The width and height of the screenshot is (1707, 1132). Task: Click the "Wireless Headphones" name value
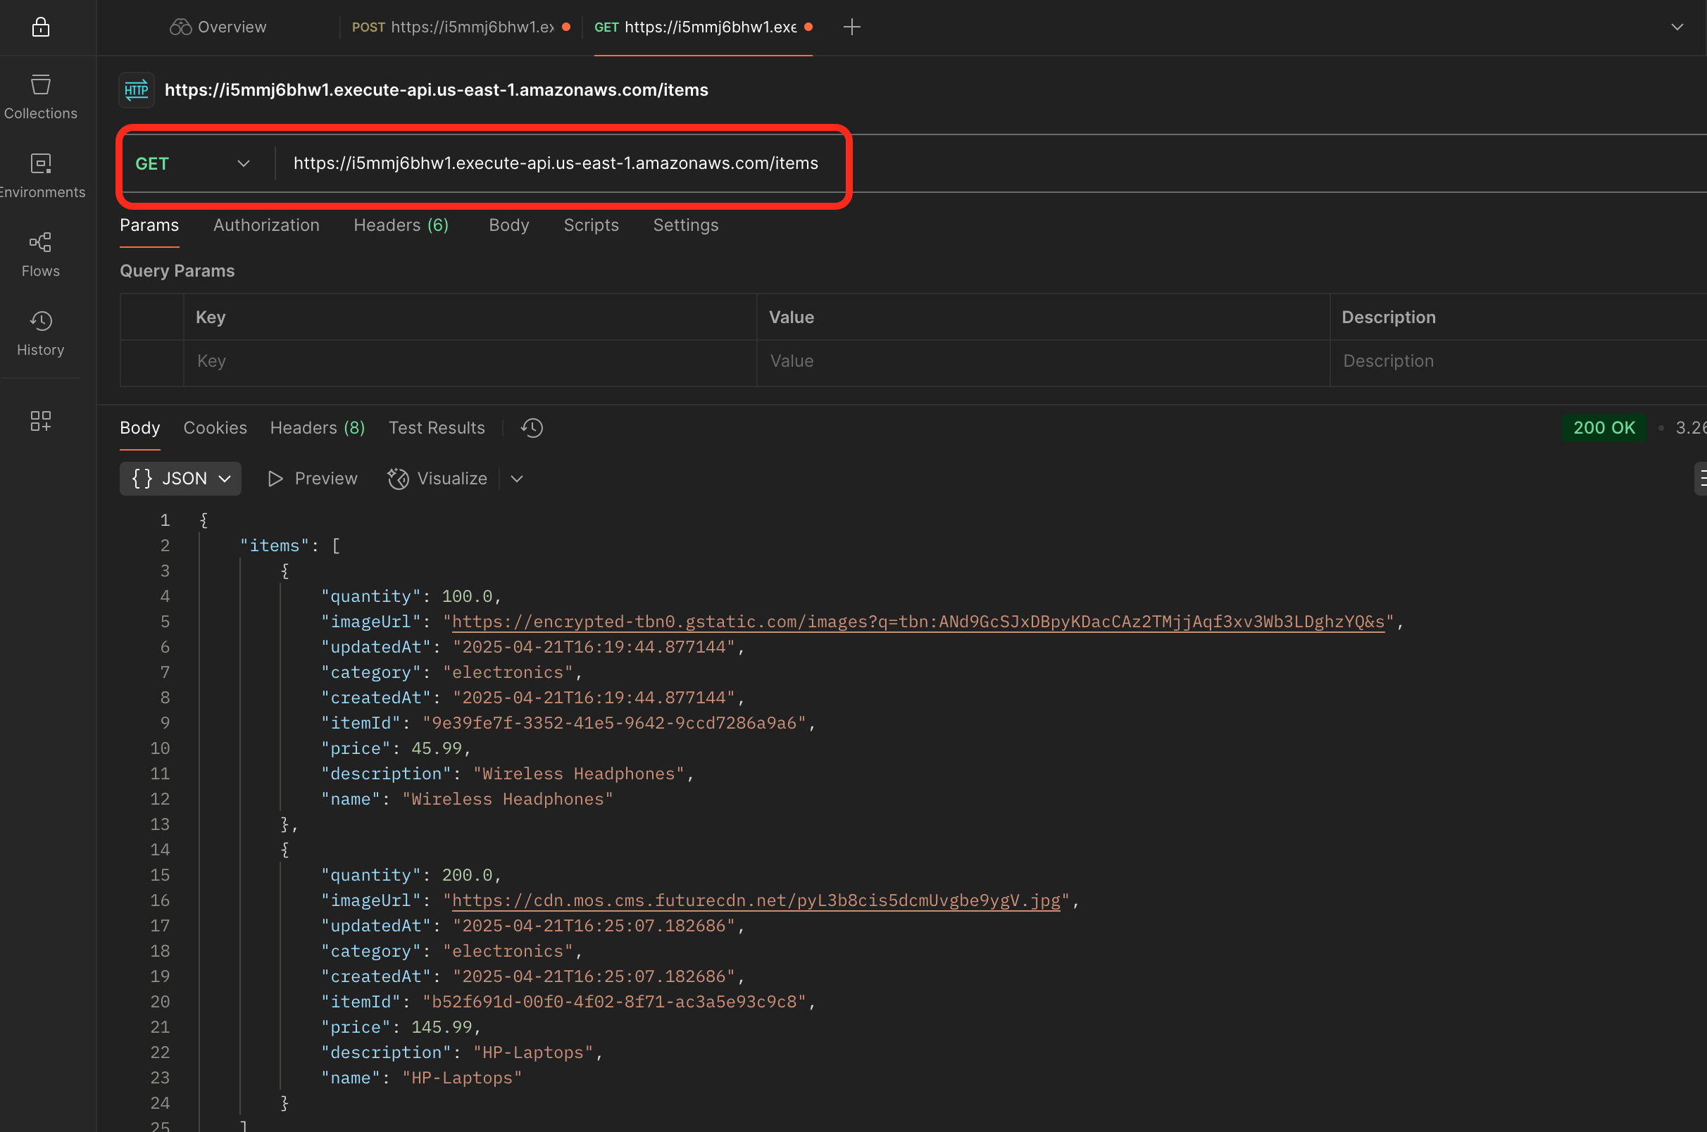pos(507,799)
